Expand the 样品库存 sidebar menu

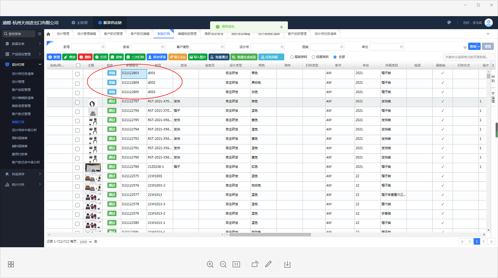(x=22, y=174)
